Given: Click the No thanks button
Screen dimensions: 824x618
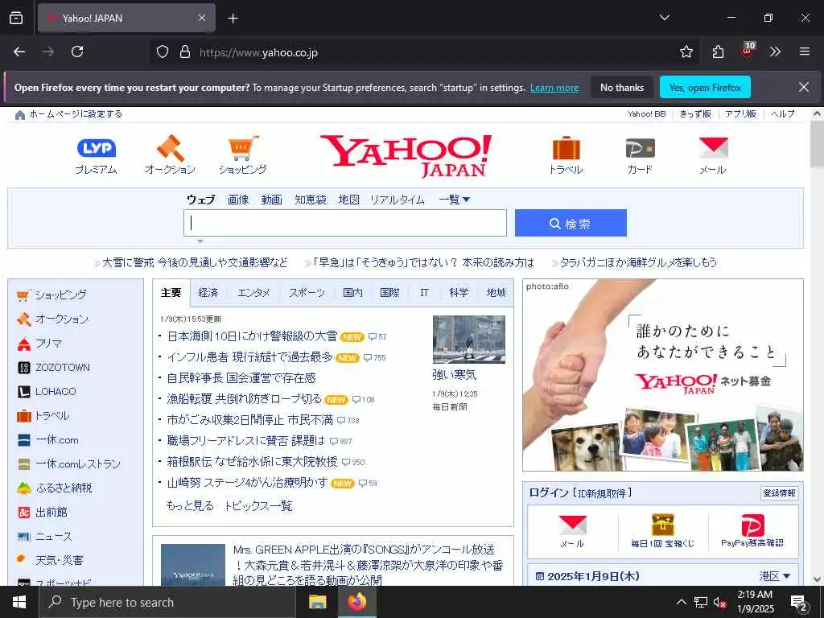Looking at the screenshot, I should [622, 87].
